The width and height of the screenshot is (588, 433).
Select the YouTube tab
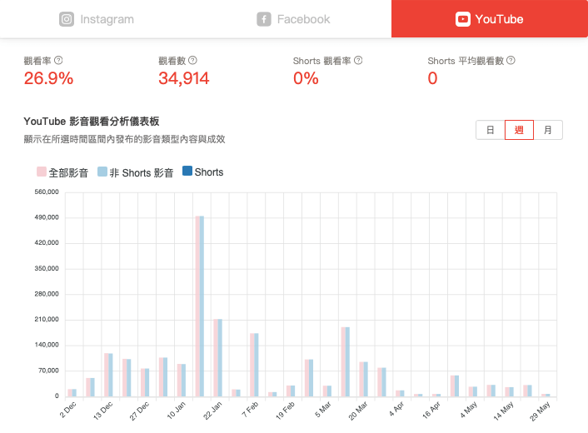click(490, 19)
